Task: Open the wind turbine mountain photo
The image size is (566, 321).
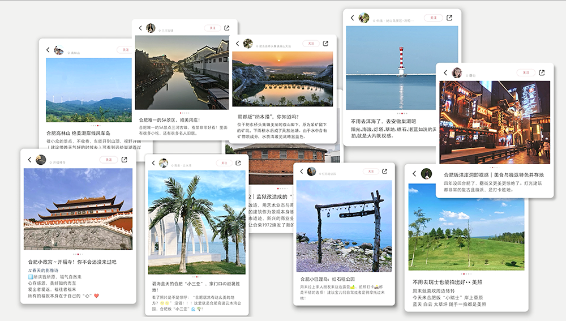Action: pyautogui.click(x=89, y=90)
